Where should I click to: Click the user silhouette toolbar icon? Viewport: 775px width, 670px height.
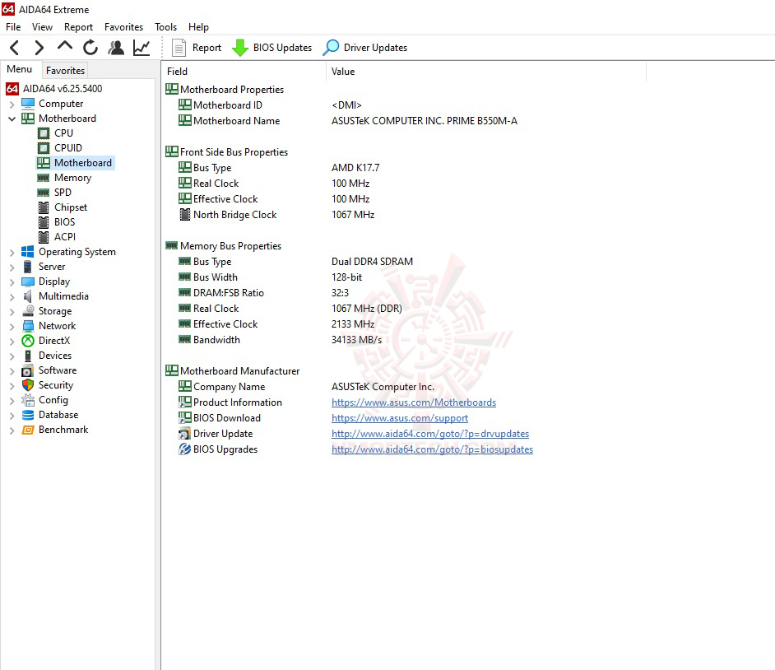point(116,47)
